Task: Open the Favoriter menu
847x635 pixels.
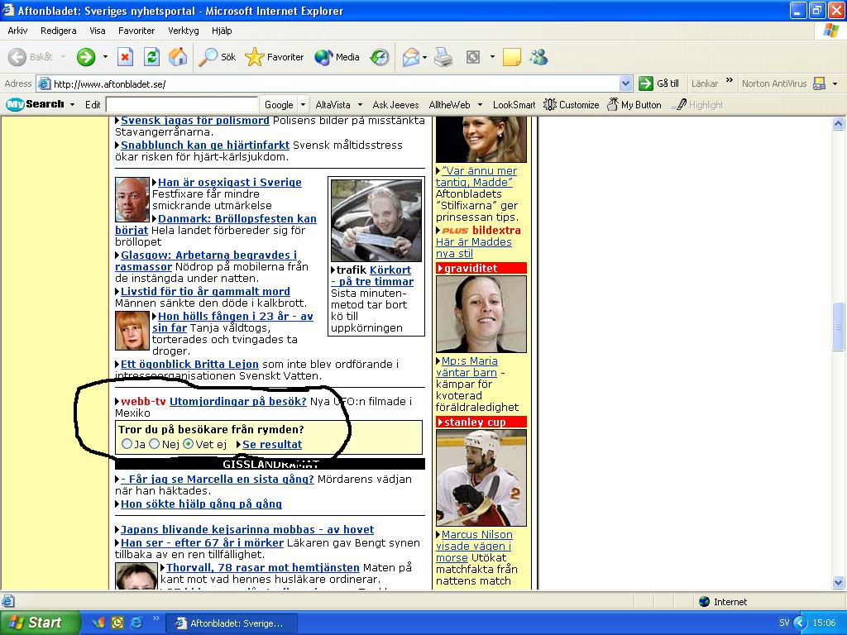Action: pyautogui.click(x=136, y=31)
